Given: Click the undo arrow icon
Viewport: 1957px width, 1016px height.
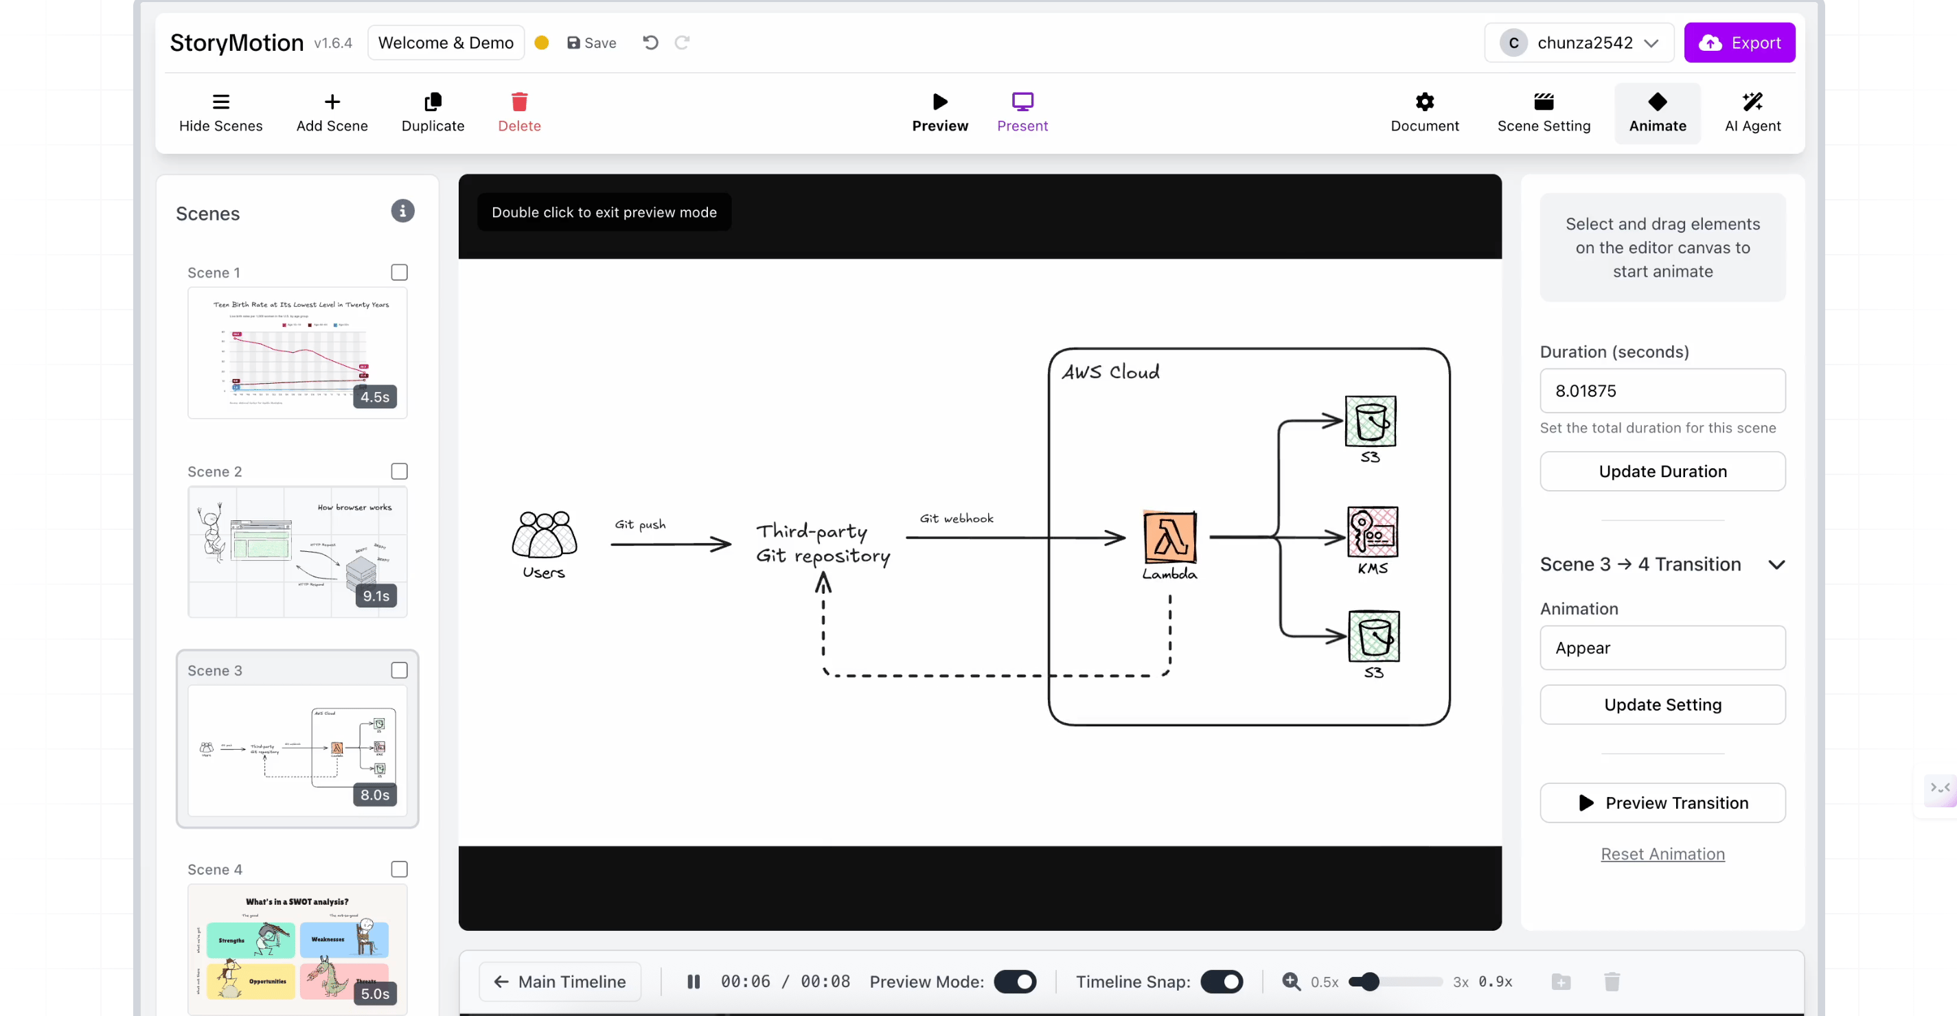Looking at the screenshot, I should tap(650, 43).
